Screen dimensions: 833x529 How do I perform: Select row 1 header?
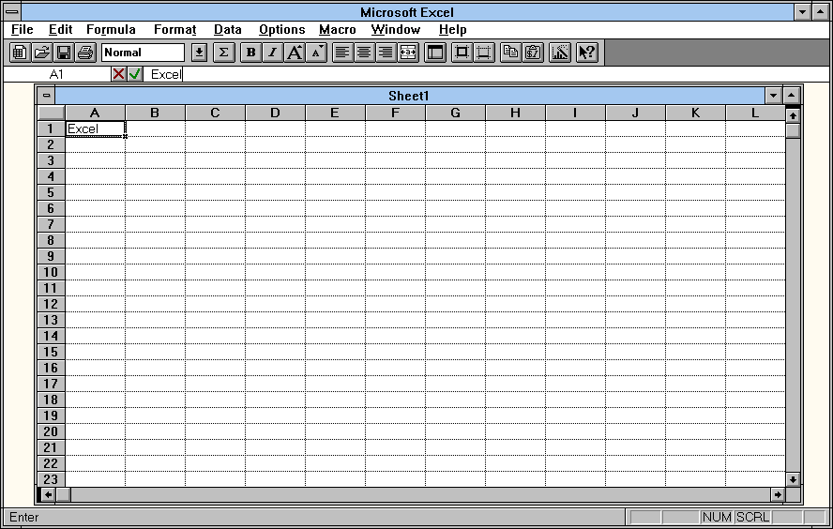[x=52, y=128]
